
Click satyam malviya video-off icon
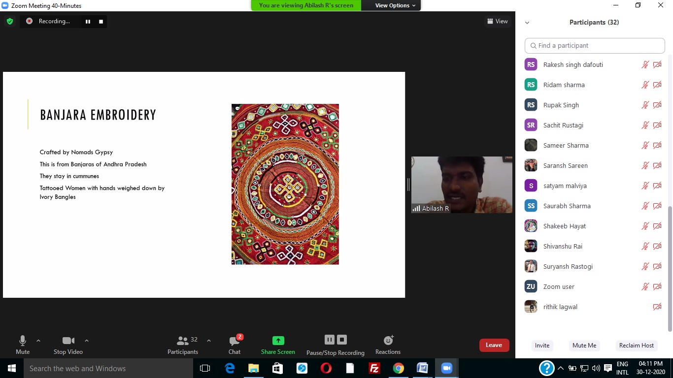657,186
